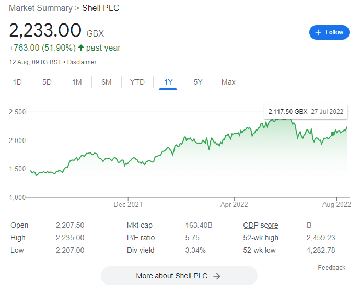360x295 pixels.
Task: Click the 2,117.50 GBX chart tooltip
Action: pyautogui.click(x=306, y=112)
